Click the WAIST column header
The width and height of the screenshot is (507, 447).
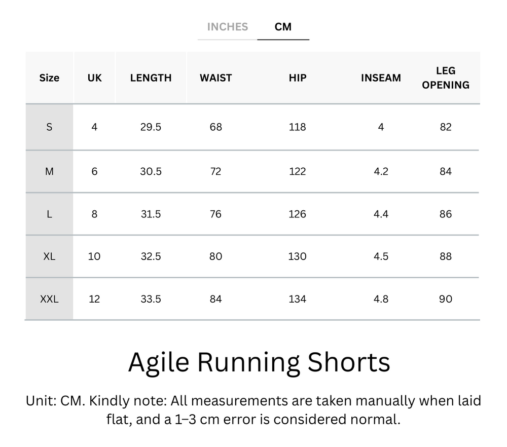point(215,78)
